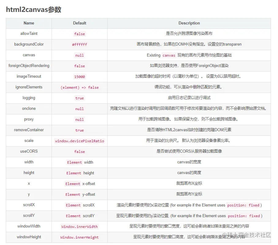
Task: Click the 'Name' column header
Action: pyautogui.click(x=29, y=23)
